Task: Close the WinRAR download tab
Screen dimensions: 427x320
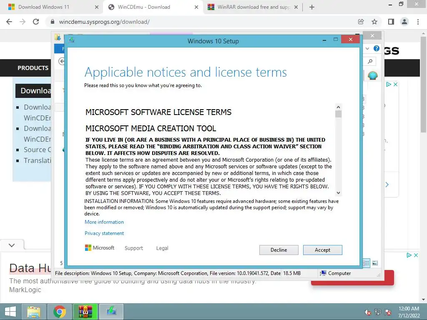Action: (x=296, y=7)
